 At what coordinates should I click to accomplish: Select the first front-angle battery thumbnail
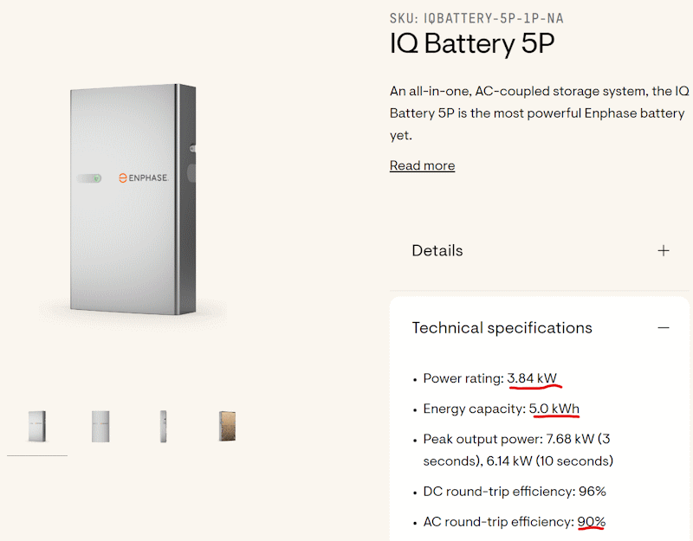(x=37, y=426)
